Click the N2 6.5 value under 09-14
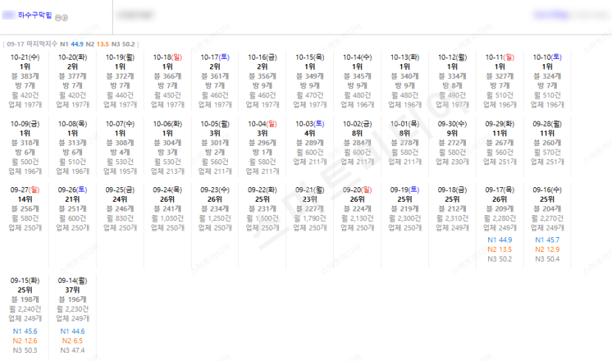The height and width of the screenshot is (361, 612). (72, 341)
